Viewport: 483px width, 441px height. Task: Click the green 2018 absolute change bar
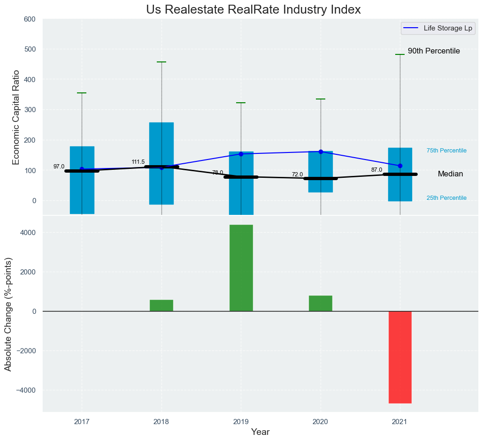point(161,305)
